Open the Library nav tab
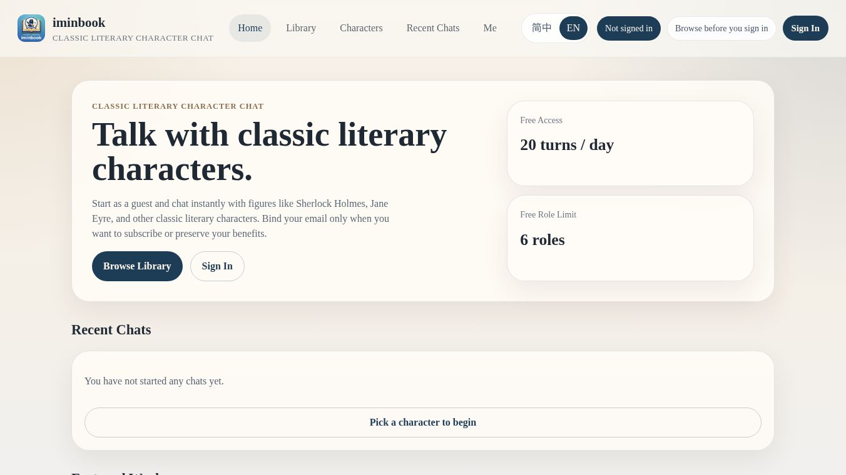This screenshot has width=846, height=475. (301, 28)
